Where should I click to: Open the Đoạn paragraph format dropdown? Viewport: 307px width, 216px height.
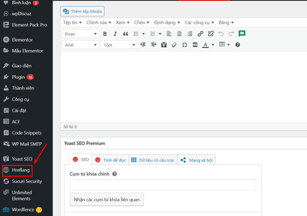tap(80, 34)
